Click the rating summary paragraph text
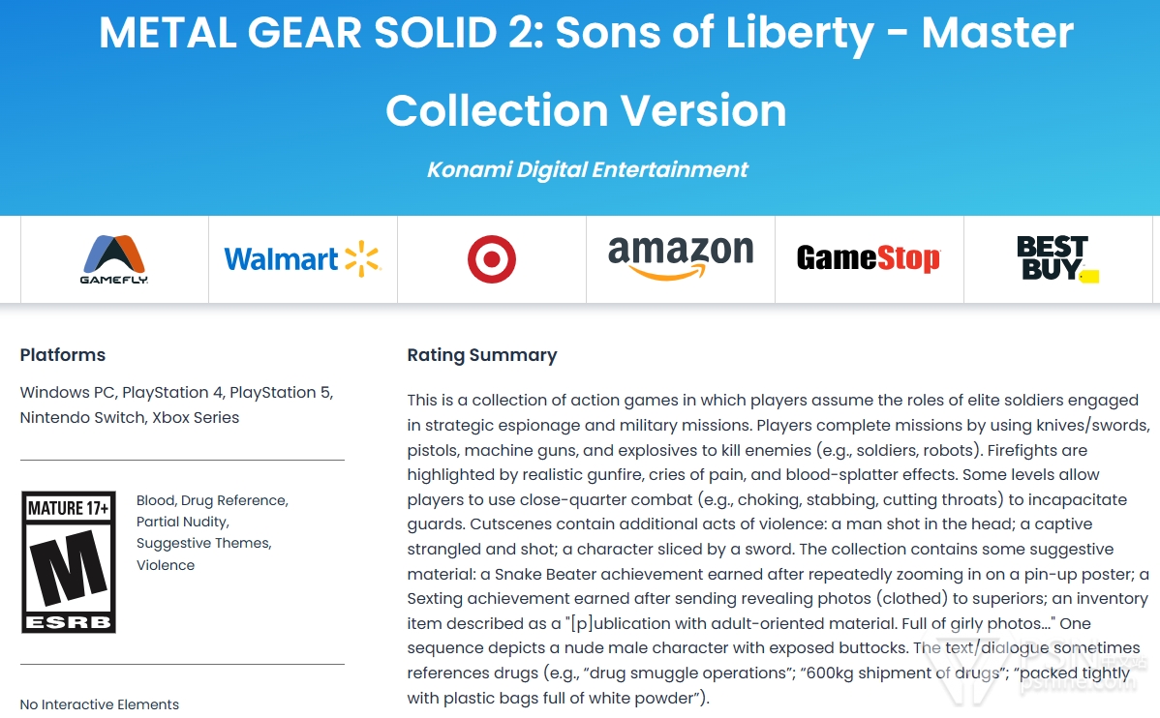Screen dimensions: 1160x718 (778, 549)
